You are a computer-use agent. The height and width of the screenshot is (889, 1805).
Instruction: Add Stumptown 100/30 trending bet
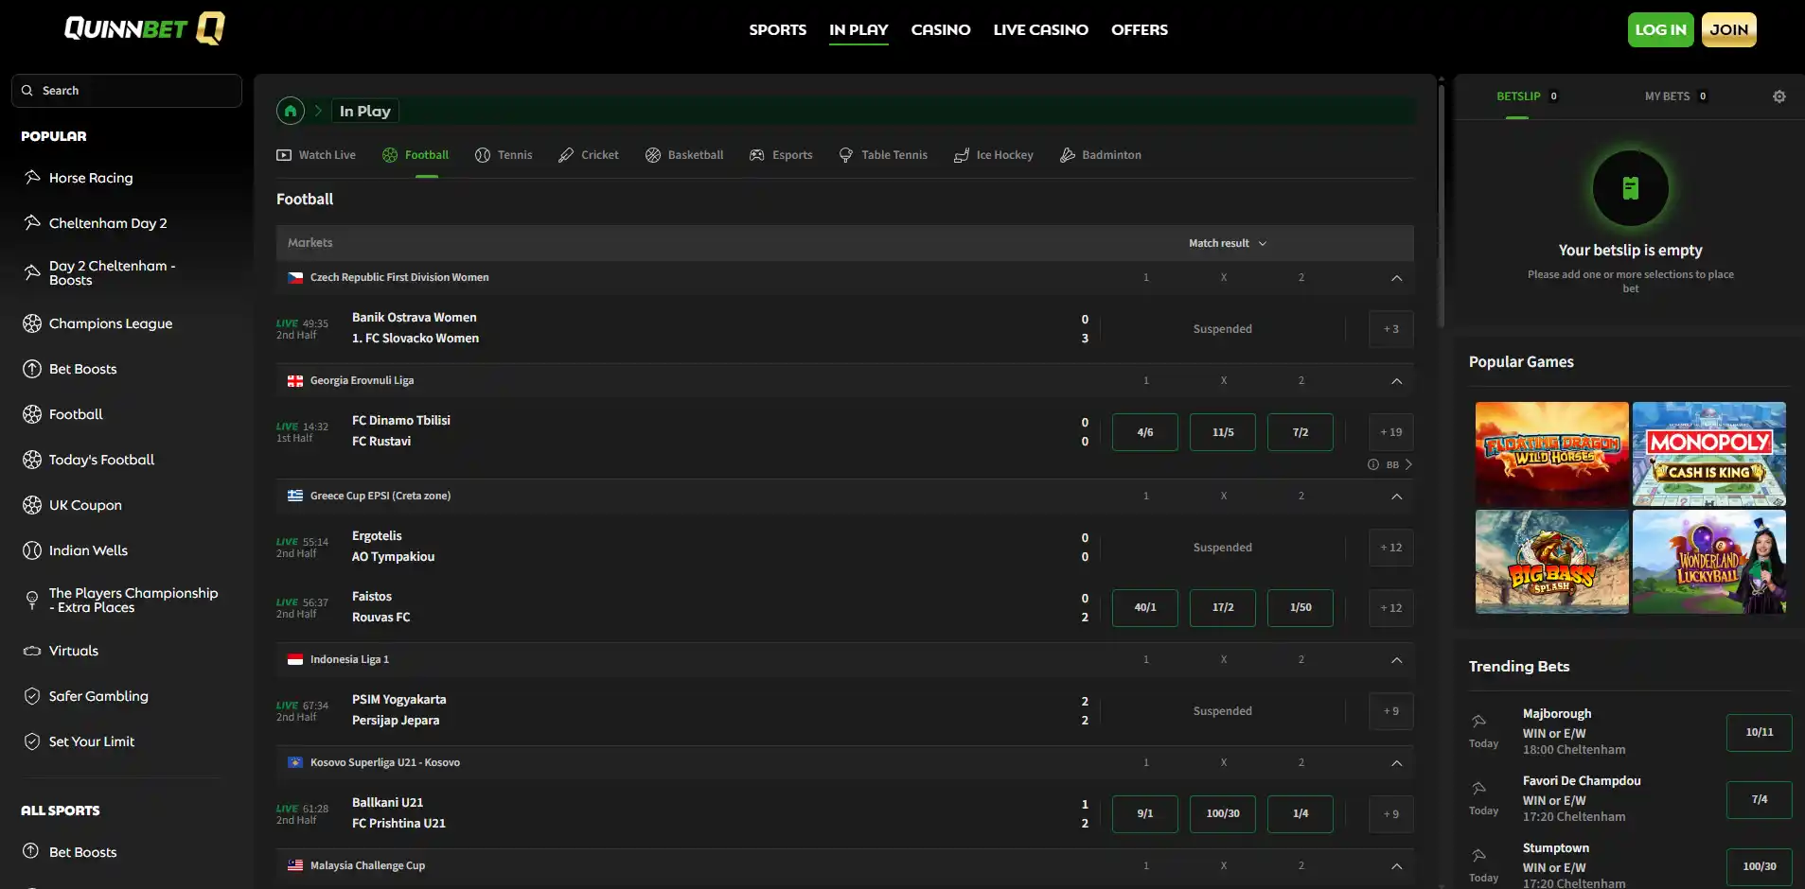coord(1760,867)
